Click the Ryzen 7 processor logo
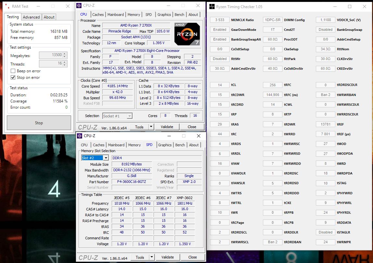The image size is (373, 263). [x=187, y=34]
